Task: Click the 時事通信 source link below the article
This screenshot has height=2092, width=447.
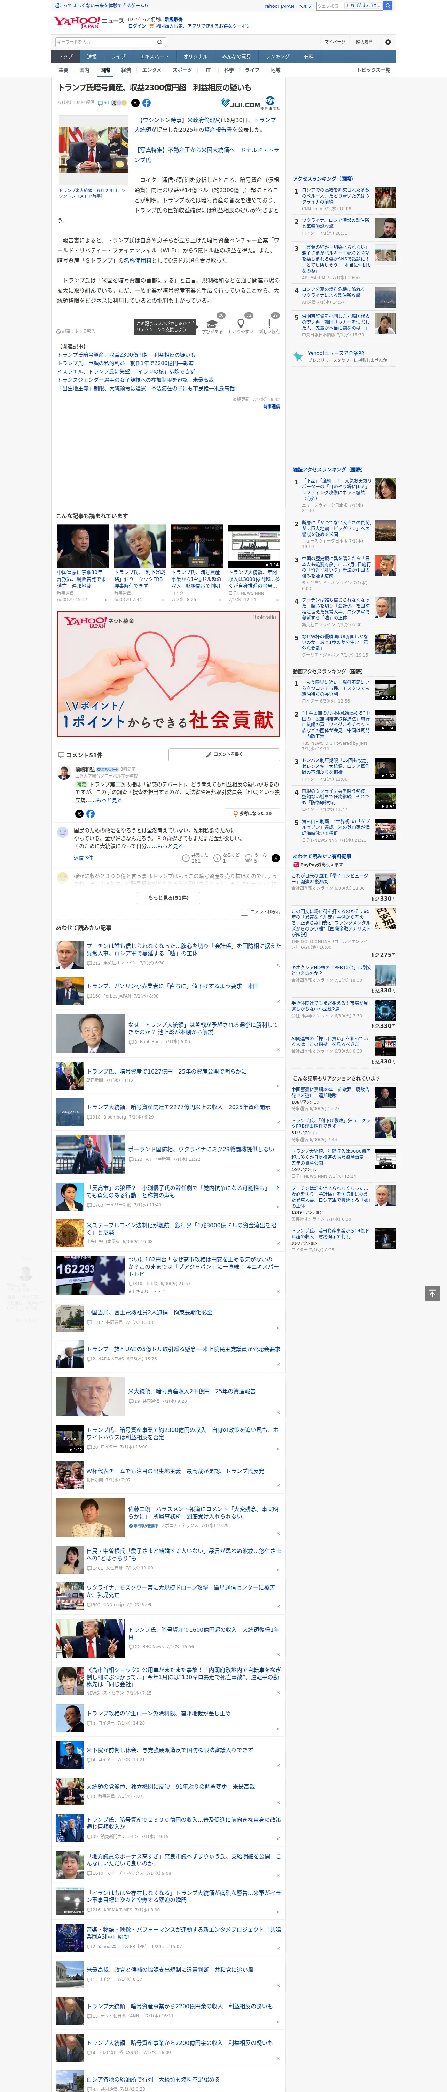Action: click(x=271, y=406)
